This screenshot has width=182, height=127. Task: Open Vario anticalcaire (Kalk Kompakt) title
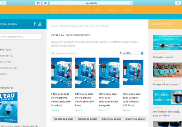(109, 99)
